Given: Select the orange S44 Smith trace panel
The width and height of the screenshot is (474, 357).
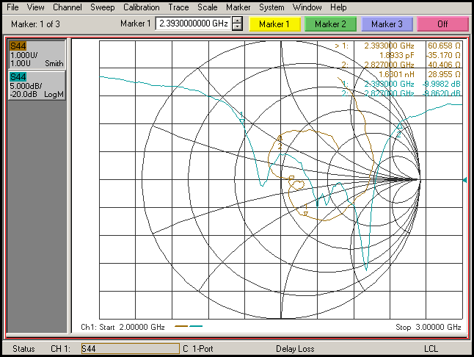Looking at the screenshot, I should click(36, 54).
